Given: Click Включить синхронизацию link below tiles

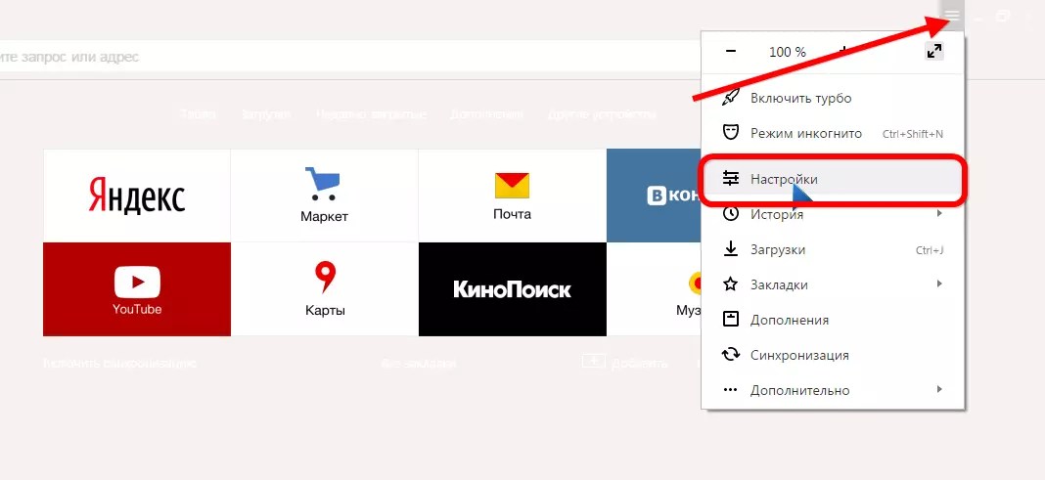Looking at the screenshot, I should pyautogui.click(x=120, y=364).
